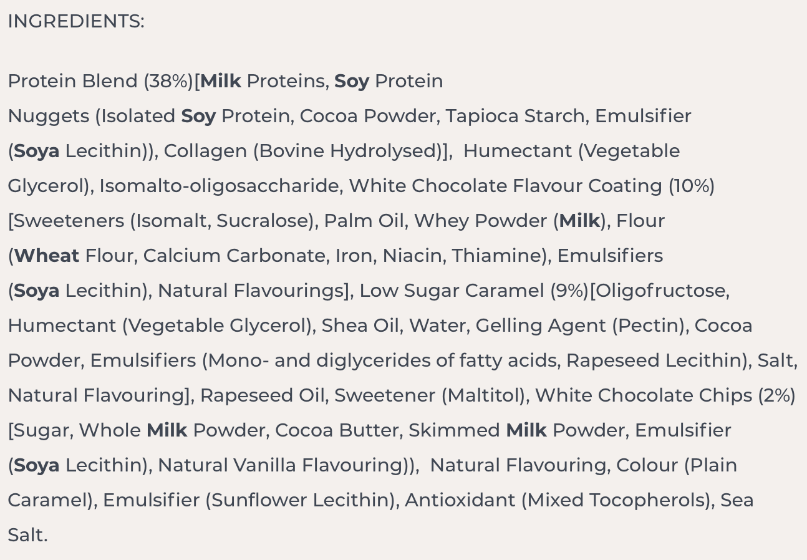Click 'White Chocolate Flavour Coating (10%)' text
807x560 pixels.
pyautogui.click(x=531, y=186)
